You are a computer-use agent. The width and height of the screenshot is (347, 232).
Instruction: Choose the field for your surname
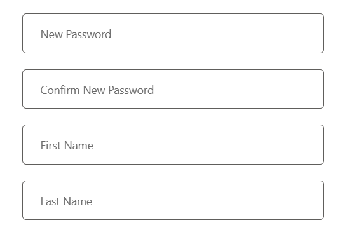(173, 200)
